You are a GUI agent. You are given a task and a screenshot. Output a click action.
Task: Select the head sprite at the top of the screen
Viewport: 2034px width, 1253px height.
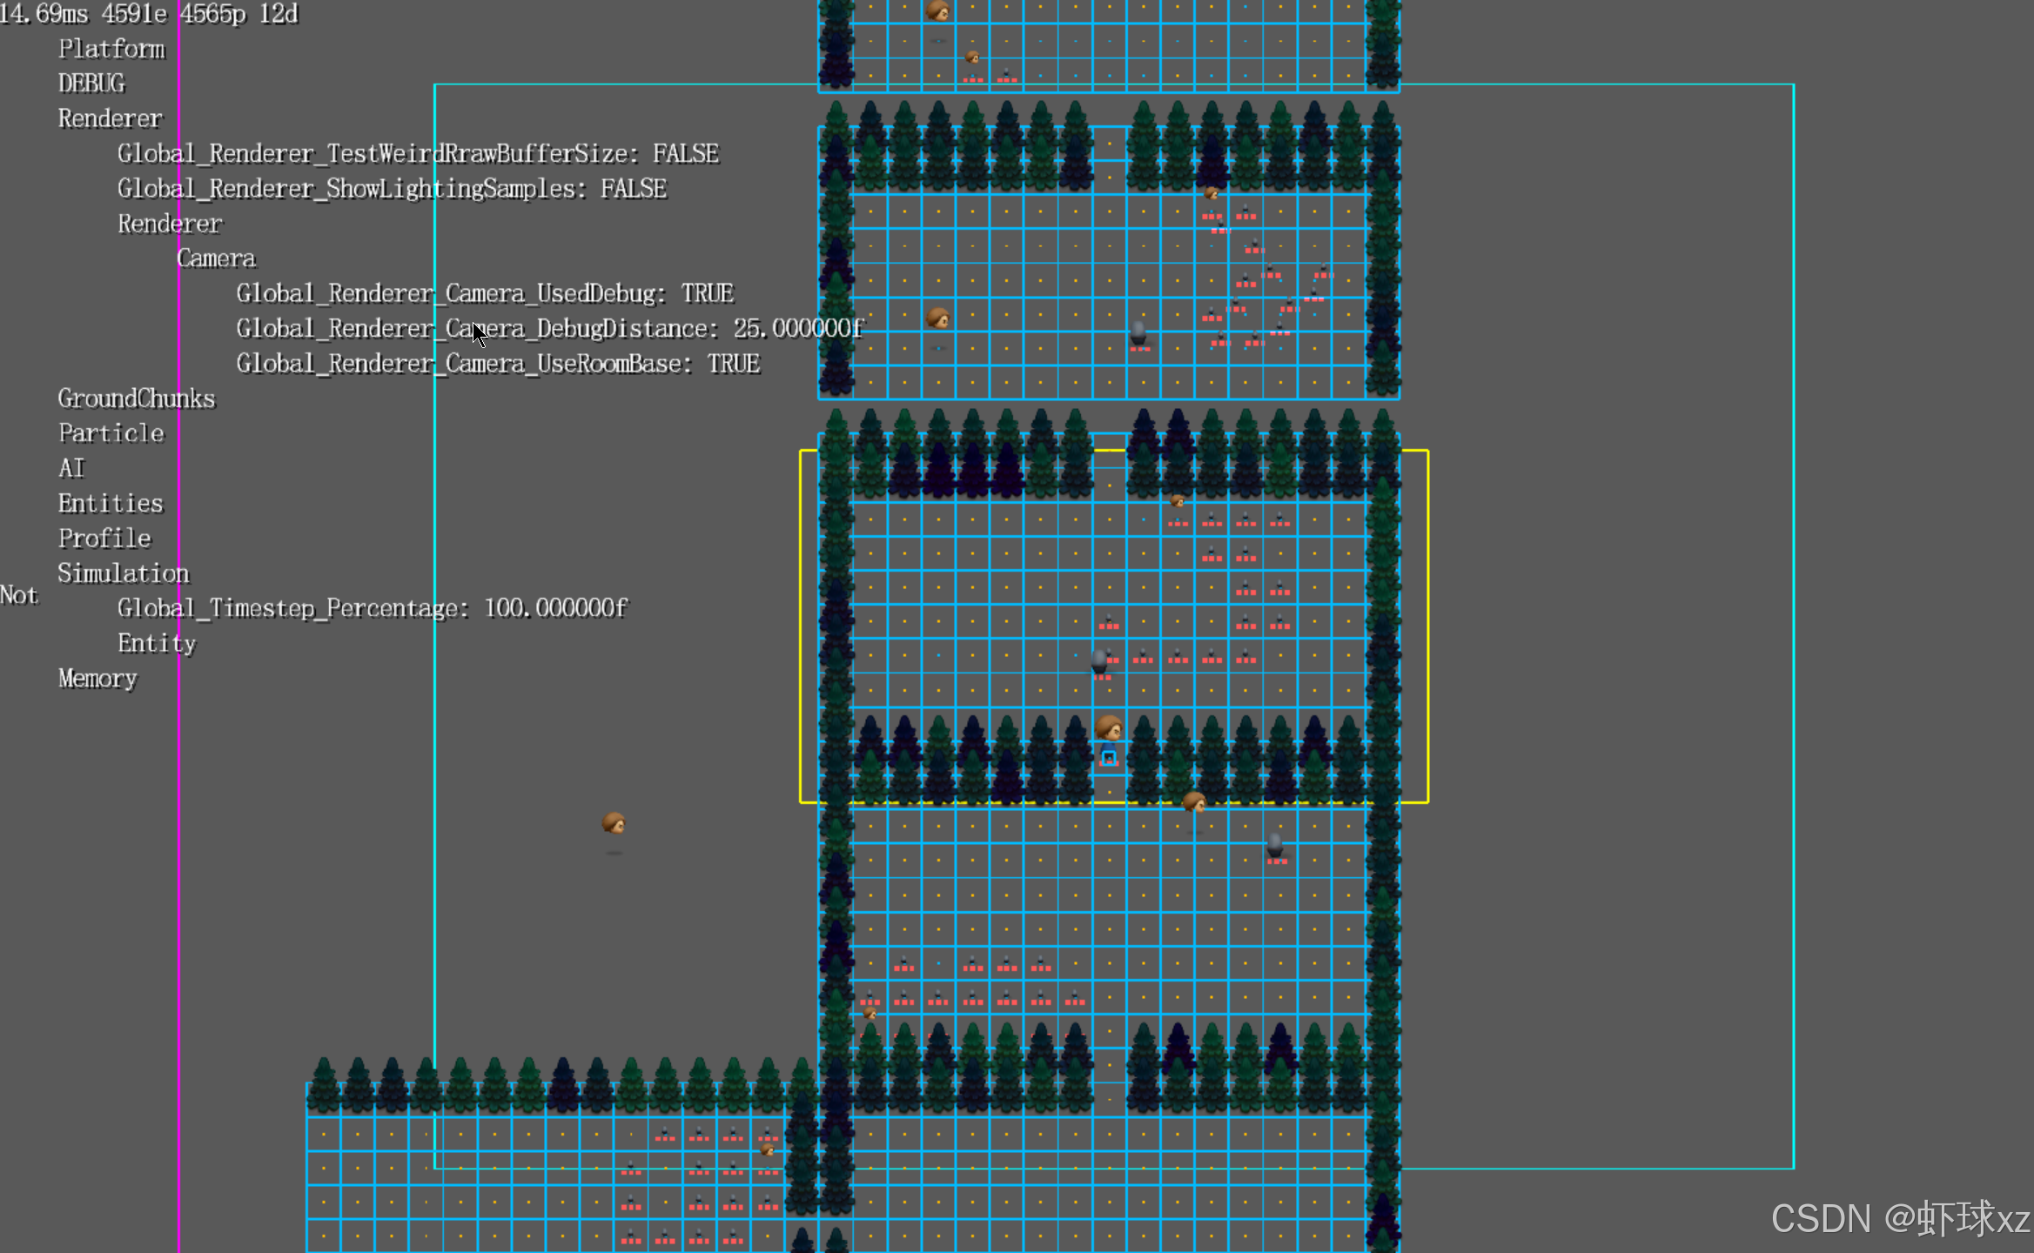click(937, 10)
